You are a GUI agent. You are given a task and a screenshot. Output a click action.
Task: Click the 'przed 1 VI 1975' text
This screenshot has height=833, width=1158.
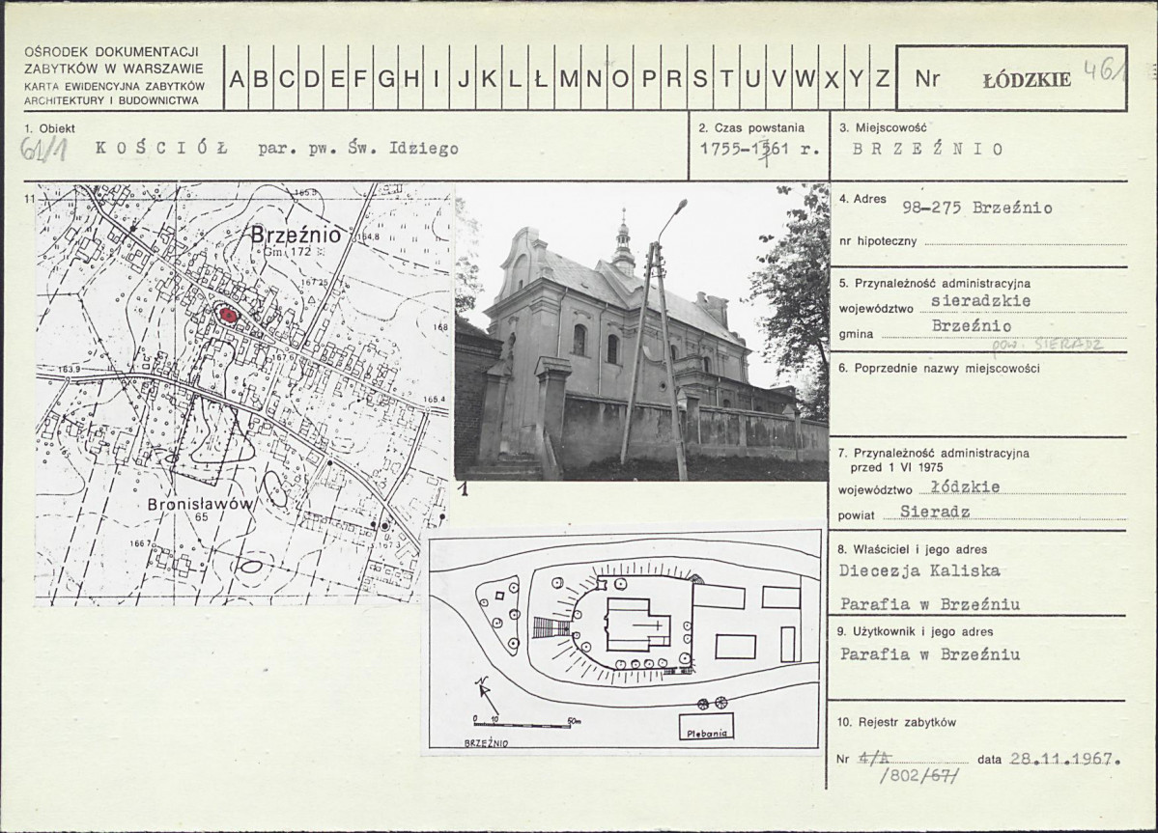[x=896, y=467]
